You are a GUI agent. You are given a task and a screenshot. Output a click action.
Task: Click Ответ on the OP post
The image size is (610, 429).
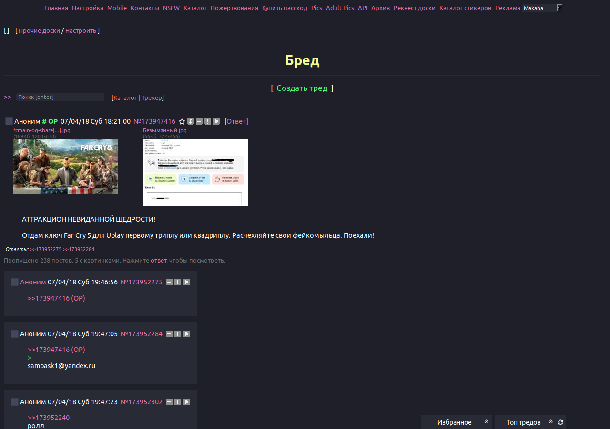pyautogui.click(x=236, y=121)
